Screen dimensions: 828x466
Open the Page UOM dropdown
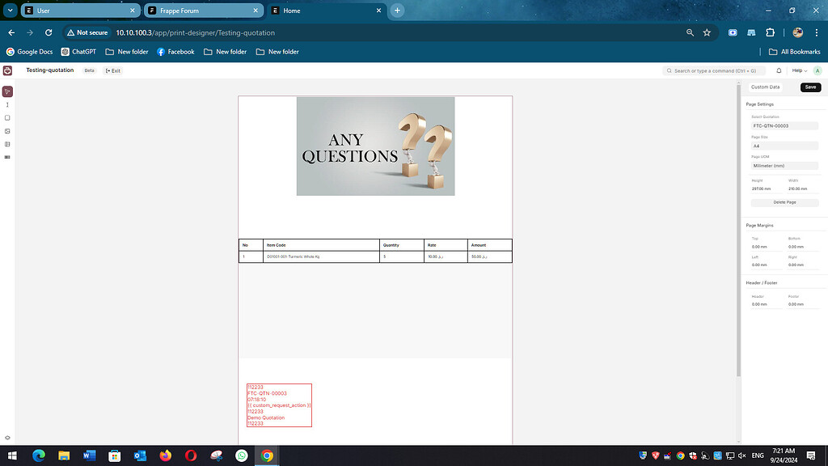click(784, 165)
